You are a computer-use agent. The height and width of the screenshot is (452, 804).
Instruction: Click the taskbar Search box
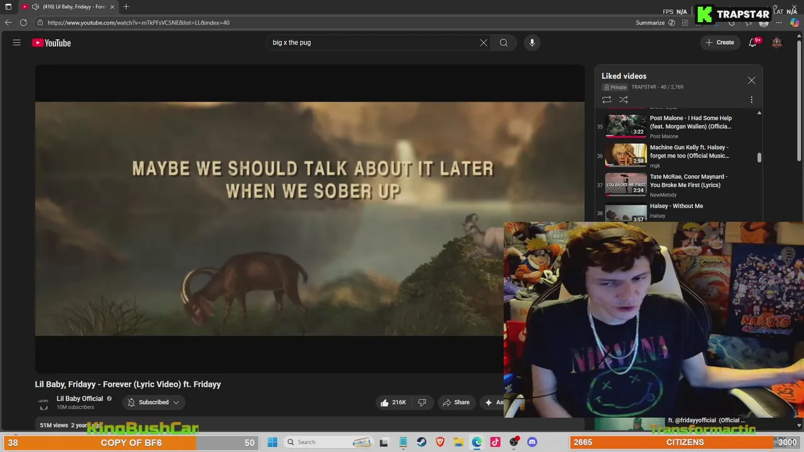click(x=330, y=442)
